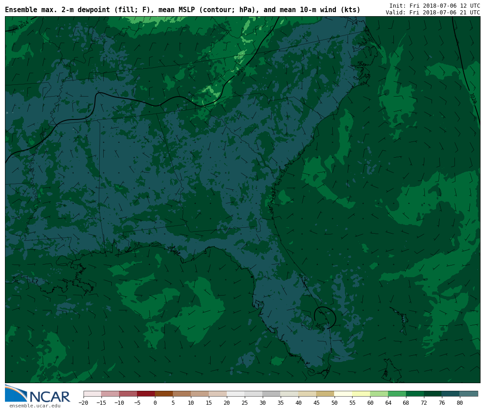The height and width of the screenshot is (411, 485).
Task: Click the 72 to 76 dark green swatch
Action: coord(433,394)
